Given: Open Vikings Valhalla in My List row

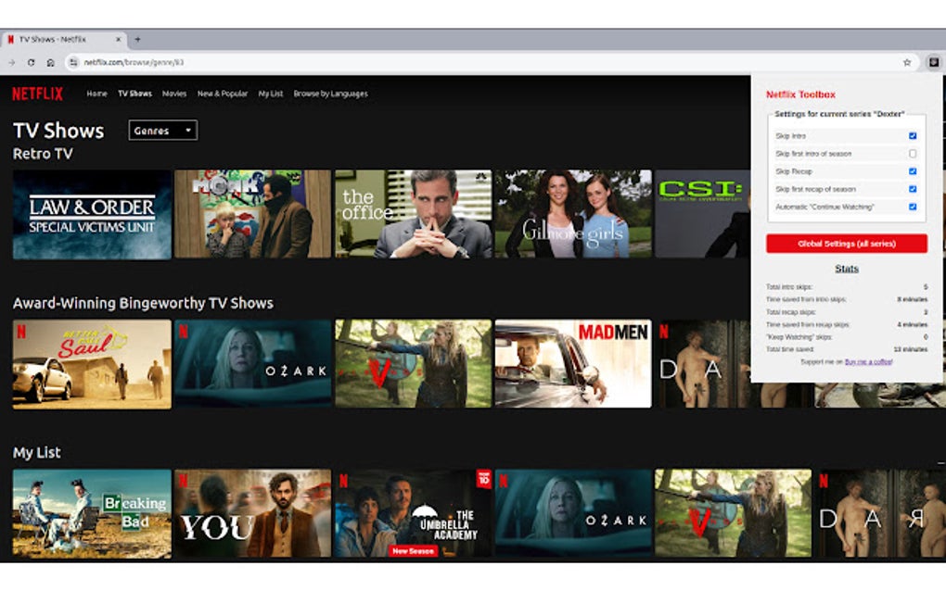Looking at the screenshot, I should click(x=733, y=513).
